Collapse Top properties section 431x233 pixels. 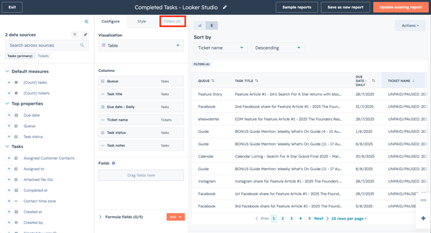[8, 103]
